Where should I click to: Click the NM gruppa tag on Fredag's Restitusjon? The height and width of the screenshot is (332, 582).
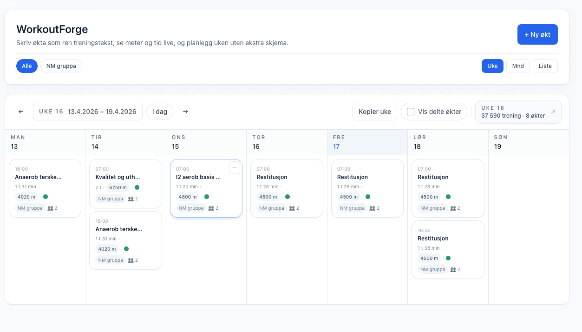(352, 208)
